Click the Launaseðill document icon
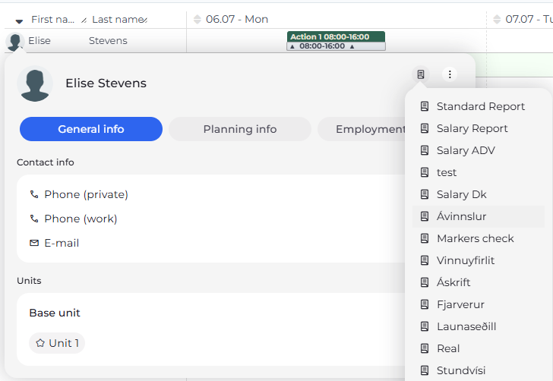 point(425,326)
